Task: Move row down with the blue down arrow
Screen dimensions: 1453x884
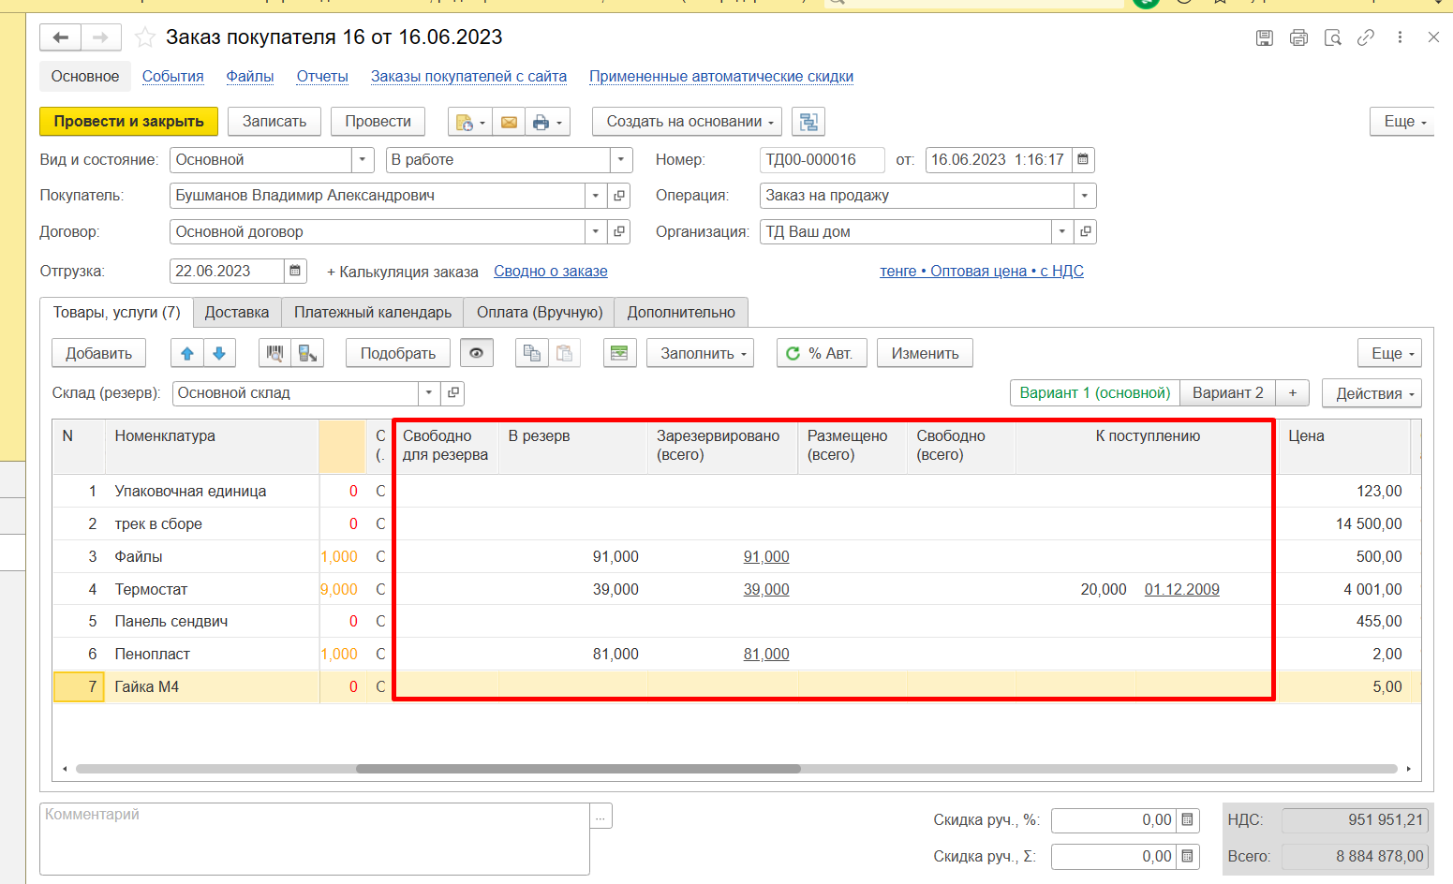Action: point(219,353)
